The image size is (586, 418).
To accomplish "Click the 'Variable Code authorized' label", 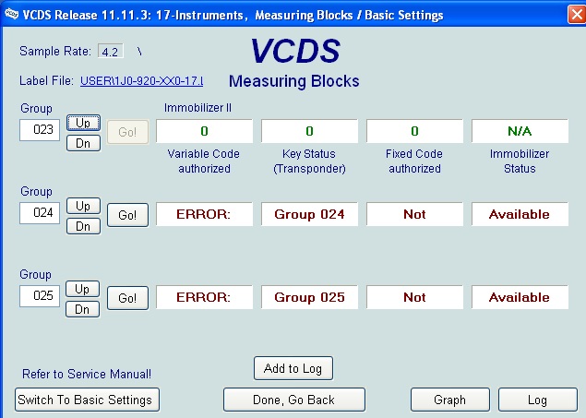I will coord(204,161).
